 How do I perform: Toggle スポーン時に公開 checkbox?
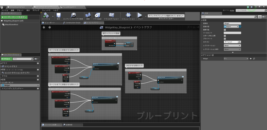[225, 36]
